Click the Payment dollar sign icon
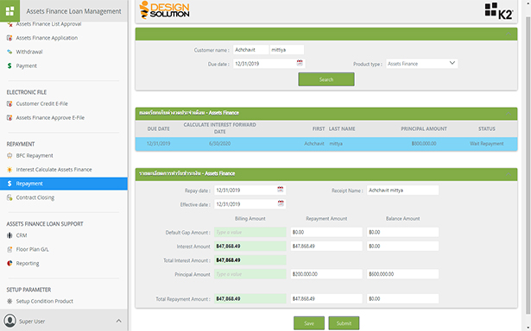 pos(9,66)
